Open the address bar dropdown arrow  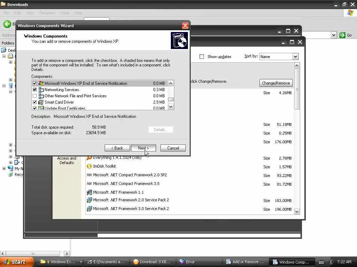coord(334,35)
